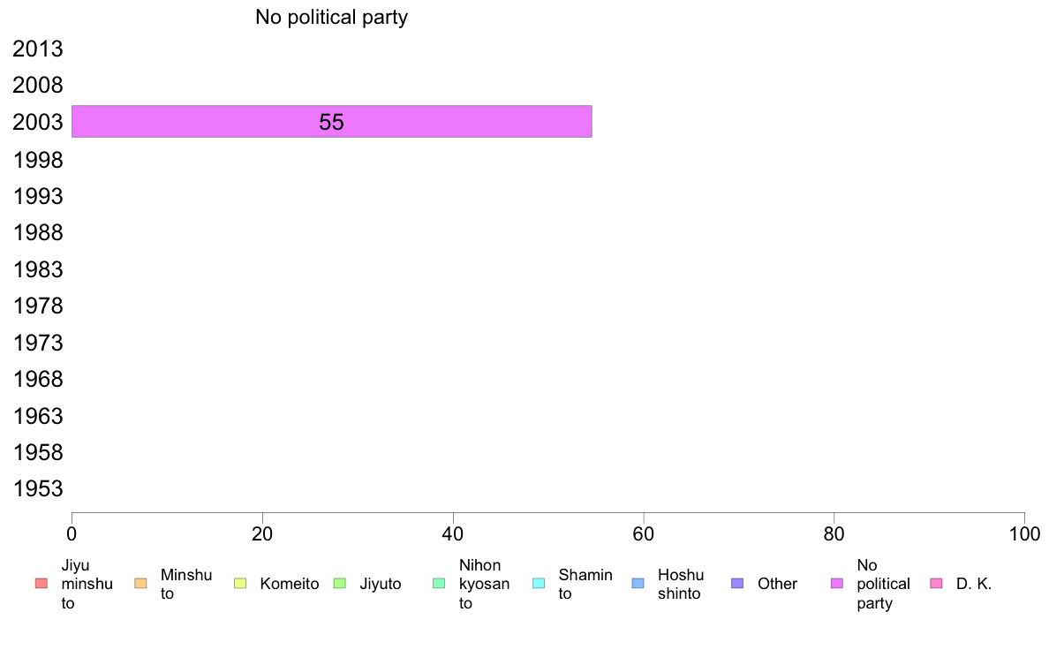Click the magenta bar for 2003
The image size is (1049, 650).
pos(332,122)
